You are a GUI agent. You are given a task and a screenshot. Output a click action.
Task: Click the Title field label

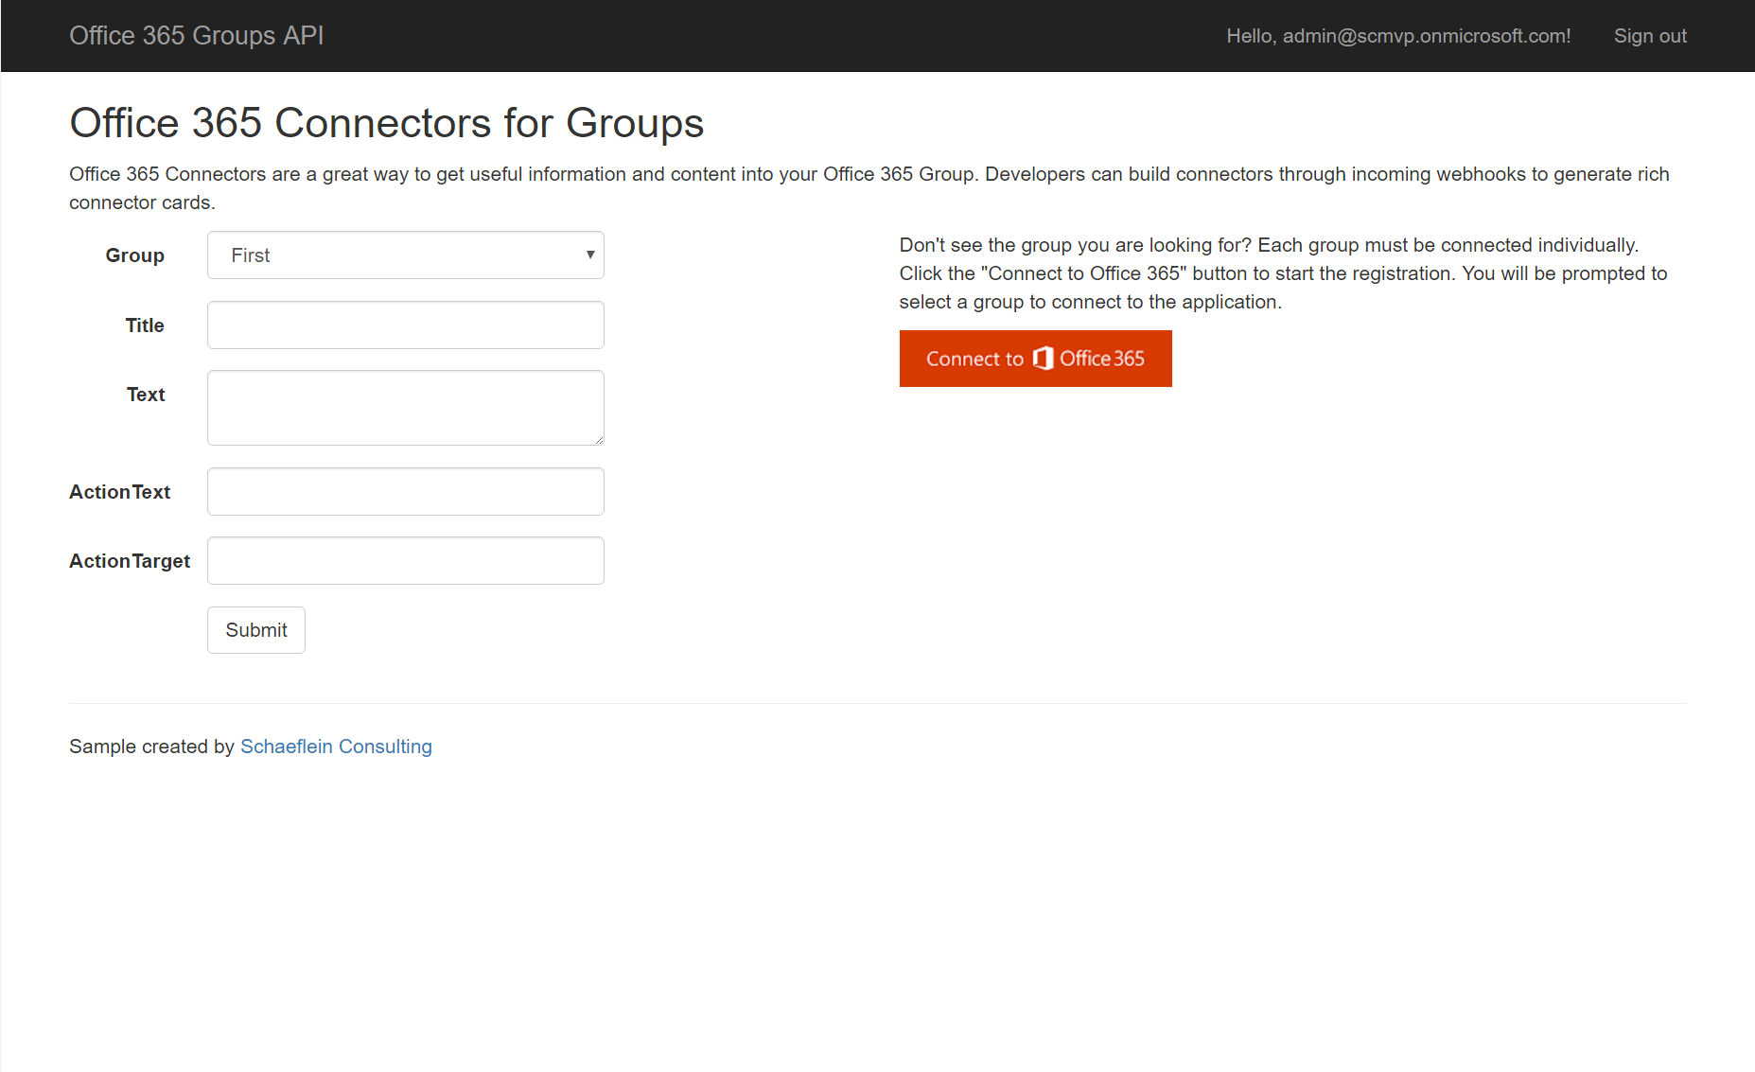click(x=145, y=325)
